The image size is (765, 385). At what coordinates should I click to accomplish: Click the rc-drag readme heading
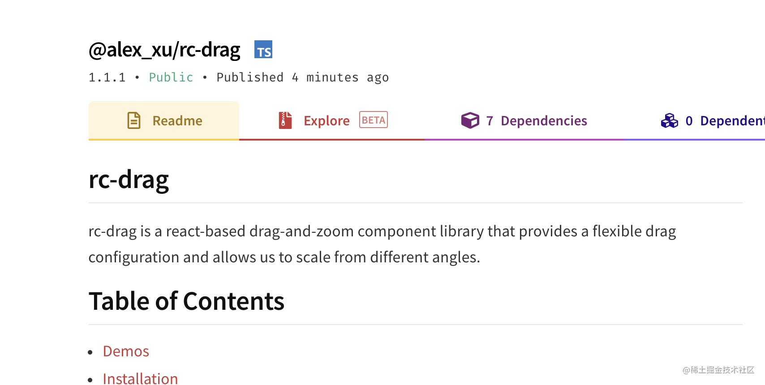129,180
